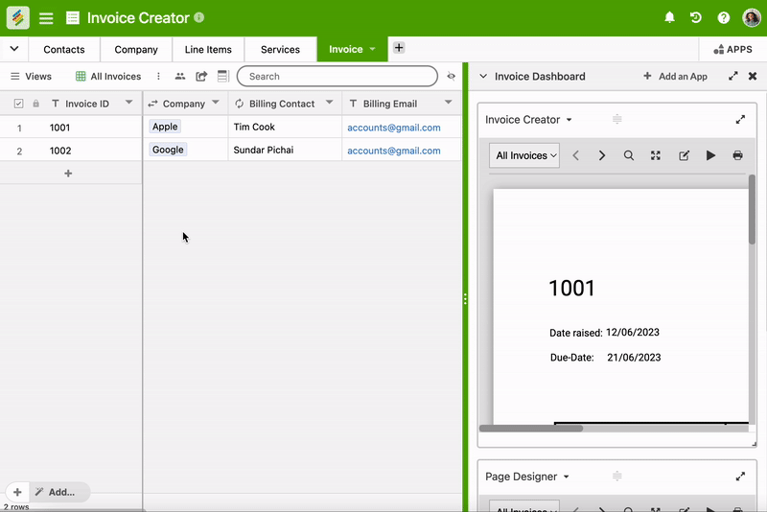Click Add an App
767x512 pixels.
click(x=675, y=77)
